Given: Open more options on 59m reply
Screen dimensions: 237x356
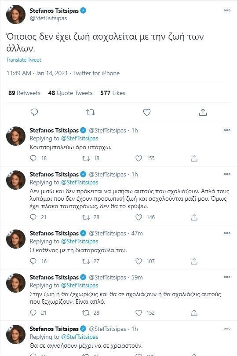Looking at the screenshot, I should (x=227, y=277).
